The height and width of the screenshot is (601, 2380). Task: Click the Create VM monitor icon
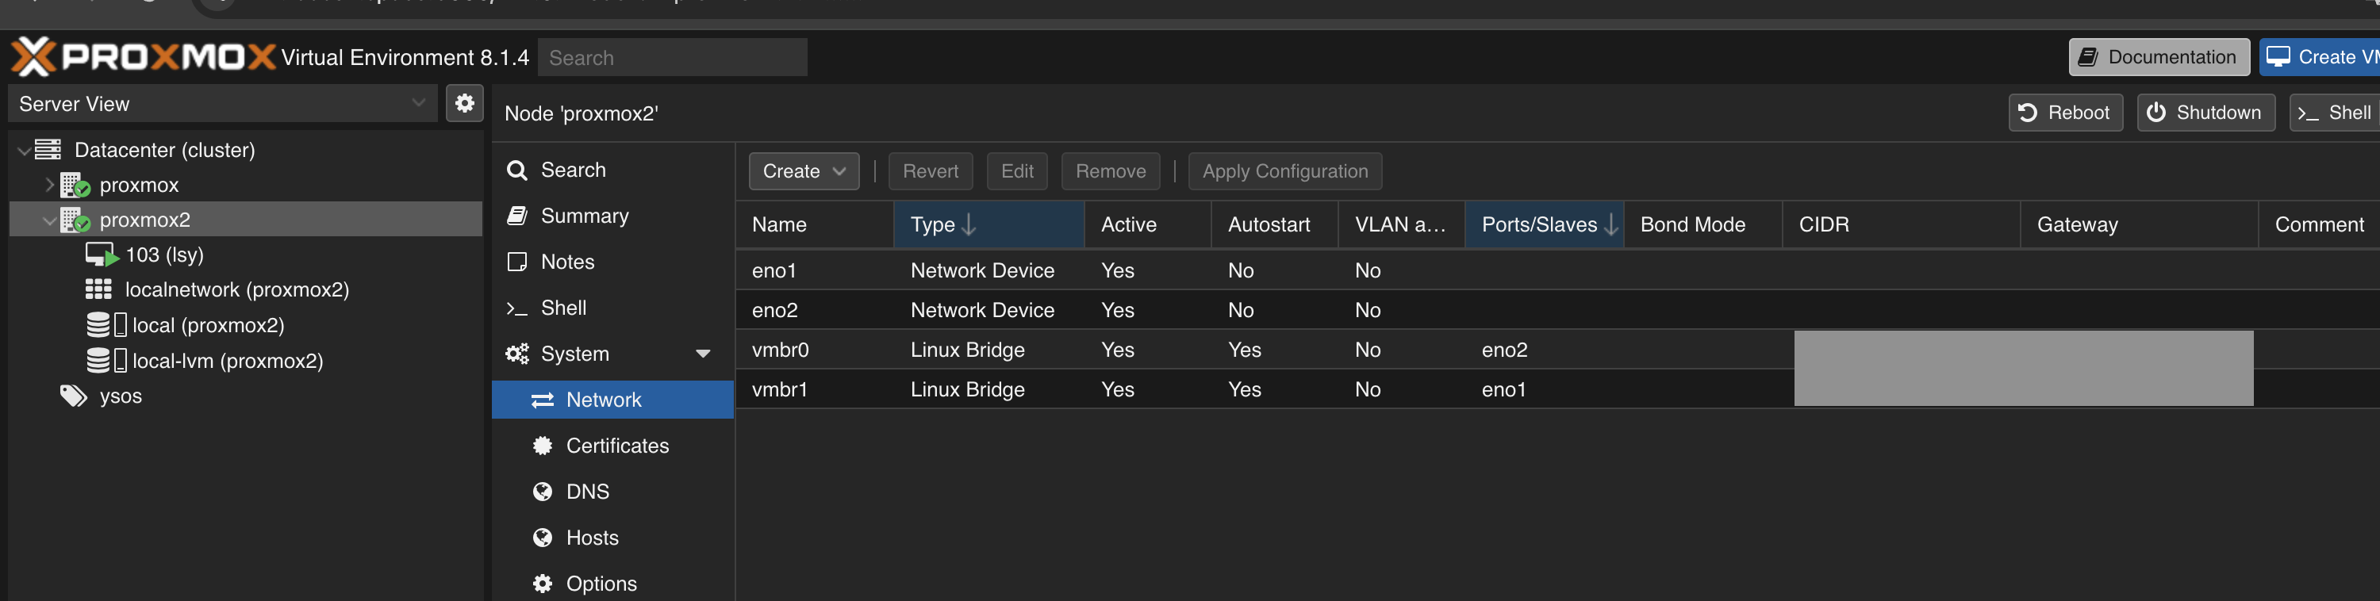[2278, 57]
